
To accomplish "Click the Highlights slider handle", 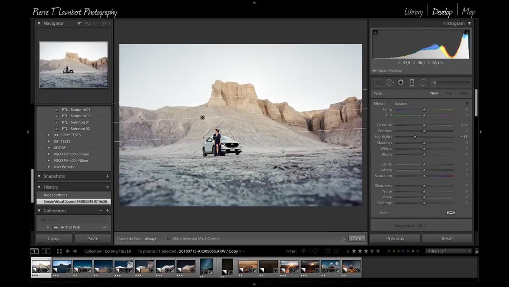I will (415, 137).
